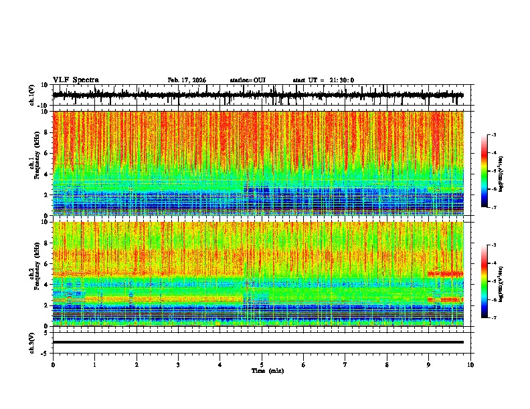Click the red 5 kHz band in ch.2 spectrogram

click(x=446, y=274)
